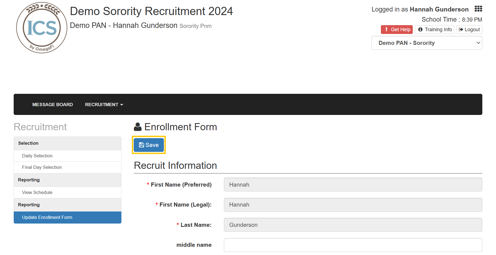496x255 pixels.
Task: Click the Logout button
Action: tap(469, 30)
